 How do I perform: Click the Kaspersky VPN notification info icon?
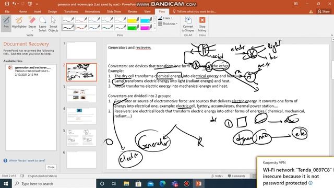tap(311, 183)
